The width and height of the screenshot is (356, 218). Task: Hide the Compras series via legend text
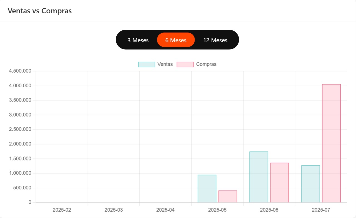(206, 64)
